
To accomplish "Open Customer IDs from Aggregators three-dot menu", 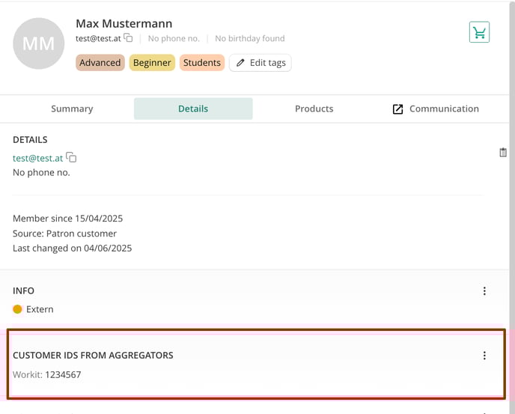I will click(484, 355).
